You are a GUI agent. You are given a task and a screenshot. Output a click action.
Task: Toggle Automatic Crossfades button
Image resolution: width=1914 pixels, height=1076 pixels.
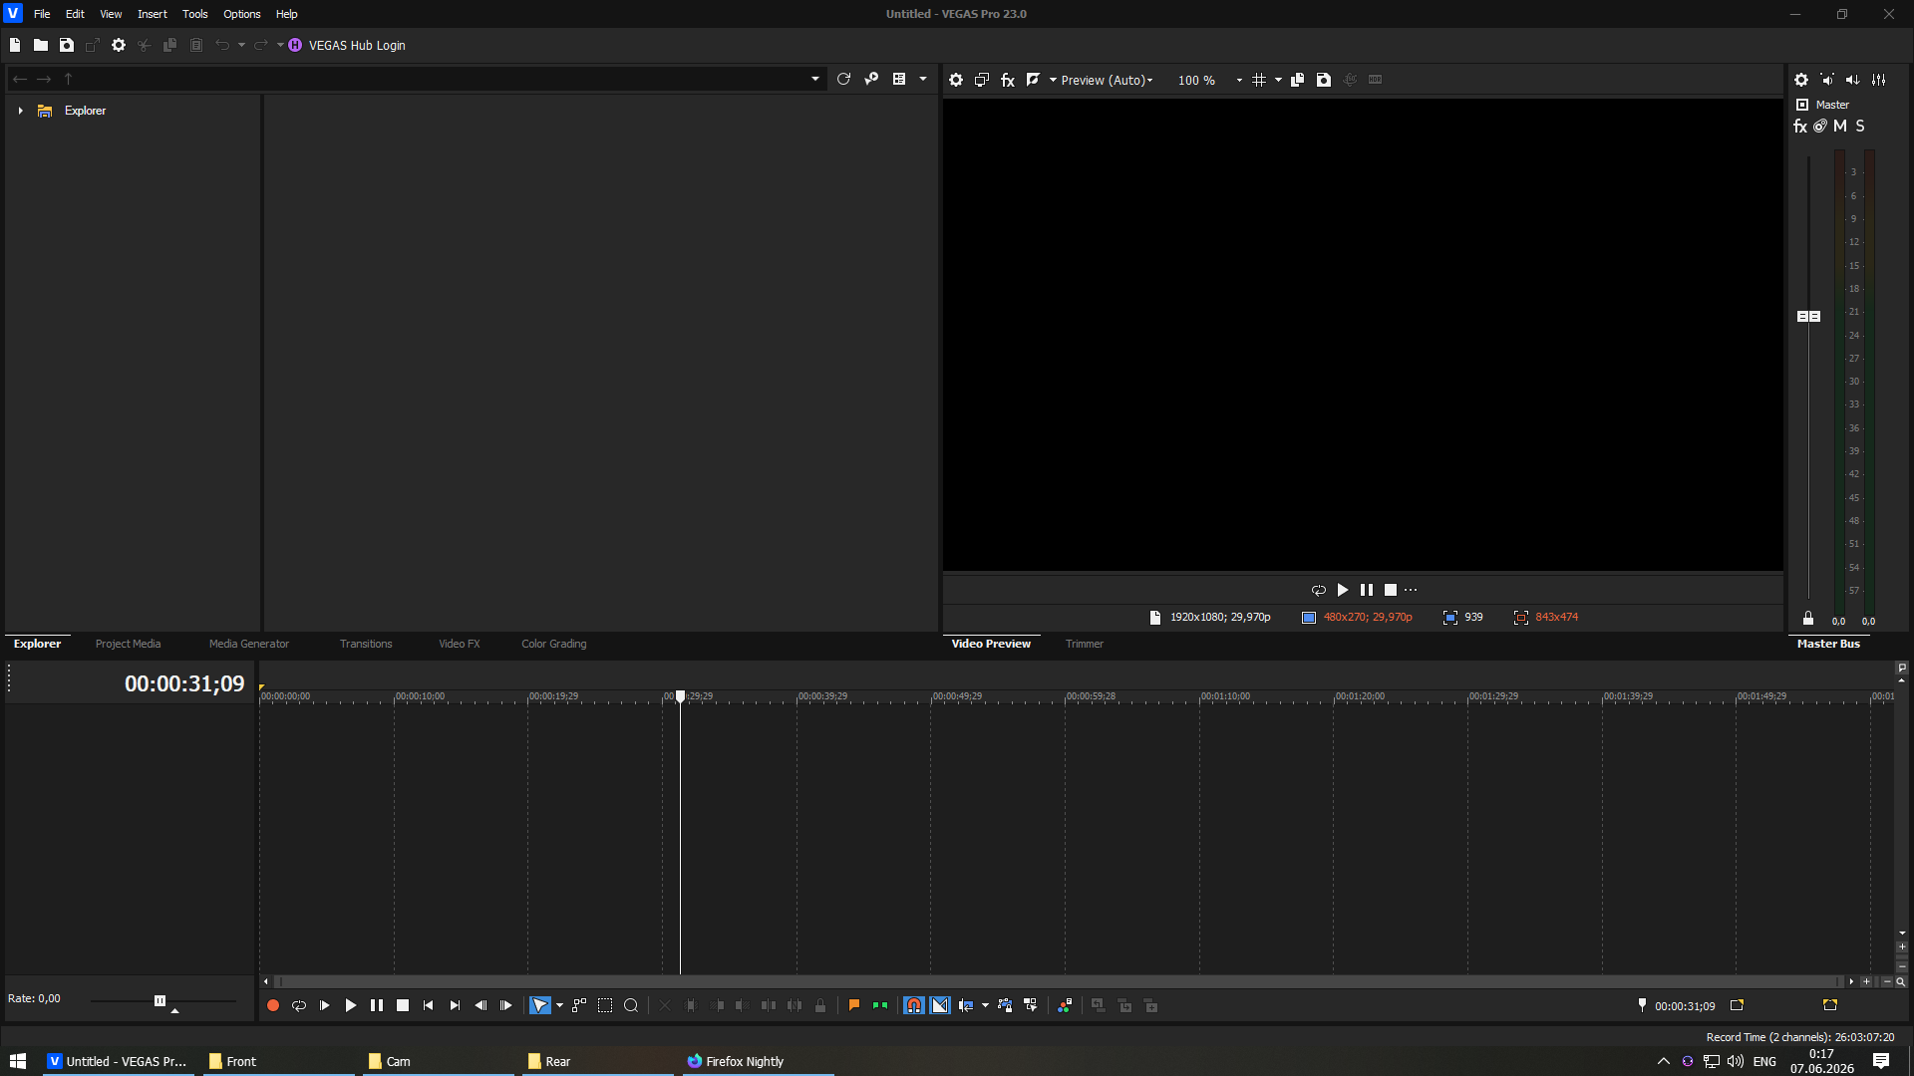pyautogui.click(x=940, y=1005)
